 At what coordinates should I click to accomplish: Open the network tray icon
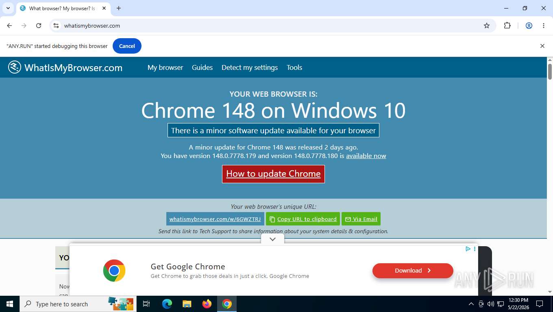pos(501,304)
